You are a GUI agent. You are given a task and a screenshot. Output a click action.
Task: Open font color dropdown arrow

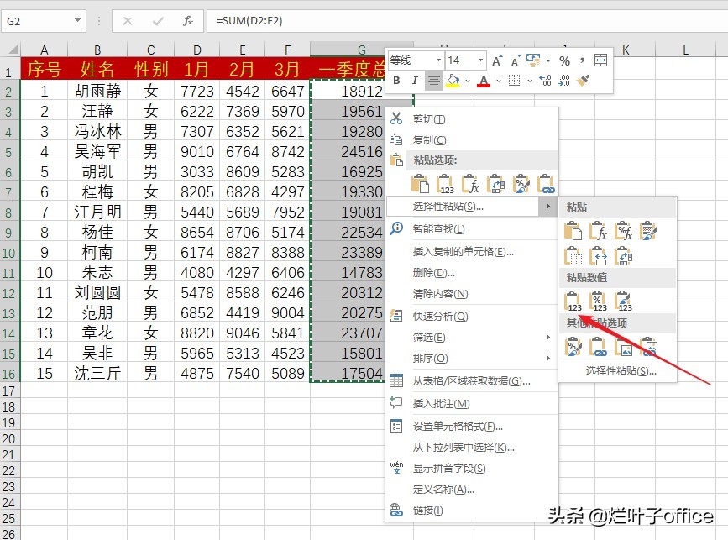coord(499,81)
